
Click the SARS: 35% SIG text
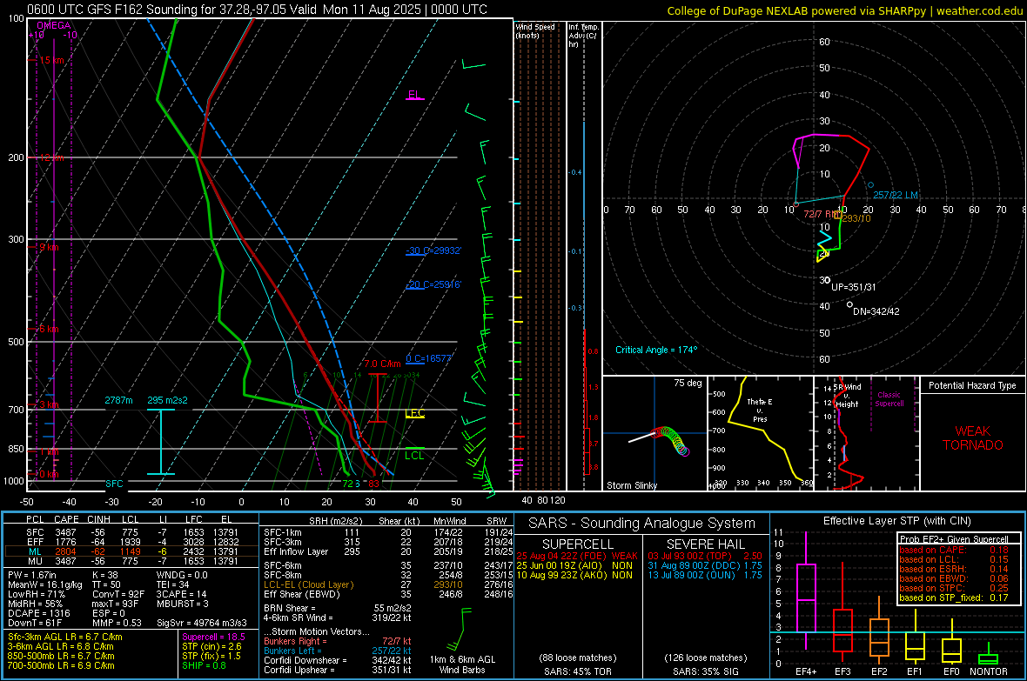705,671
